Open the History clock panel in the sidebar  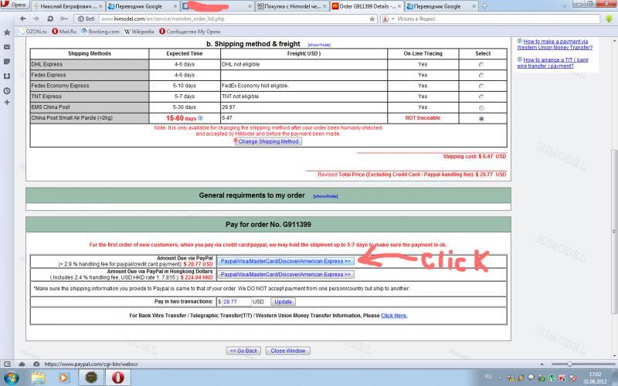click(7, 90)
